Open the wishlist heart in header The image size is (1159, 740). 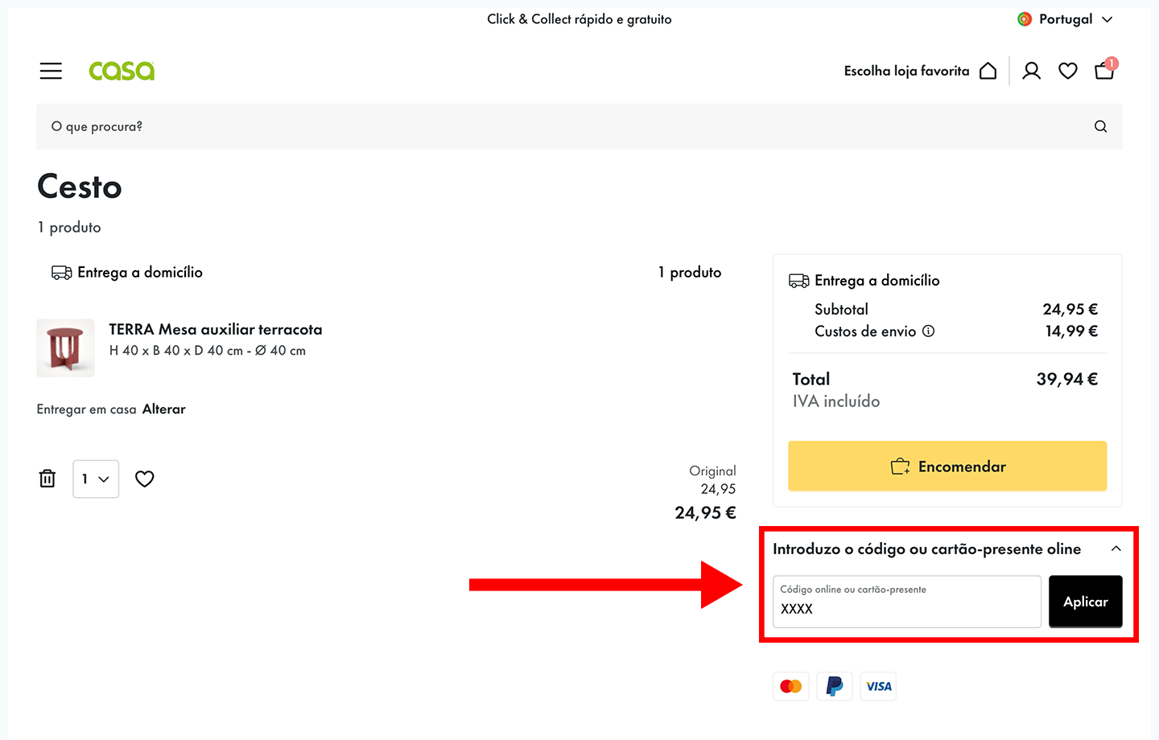1068,71
